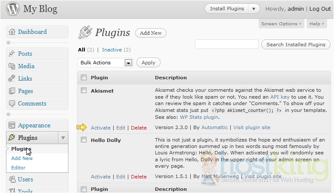Select Add New in Plugins submenu

click(x=22, y=158)
